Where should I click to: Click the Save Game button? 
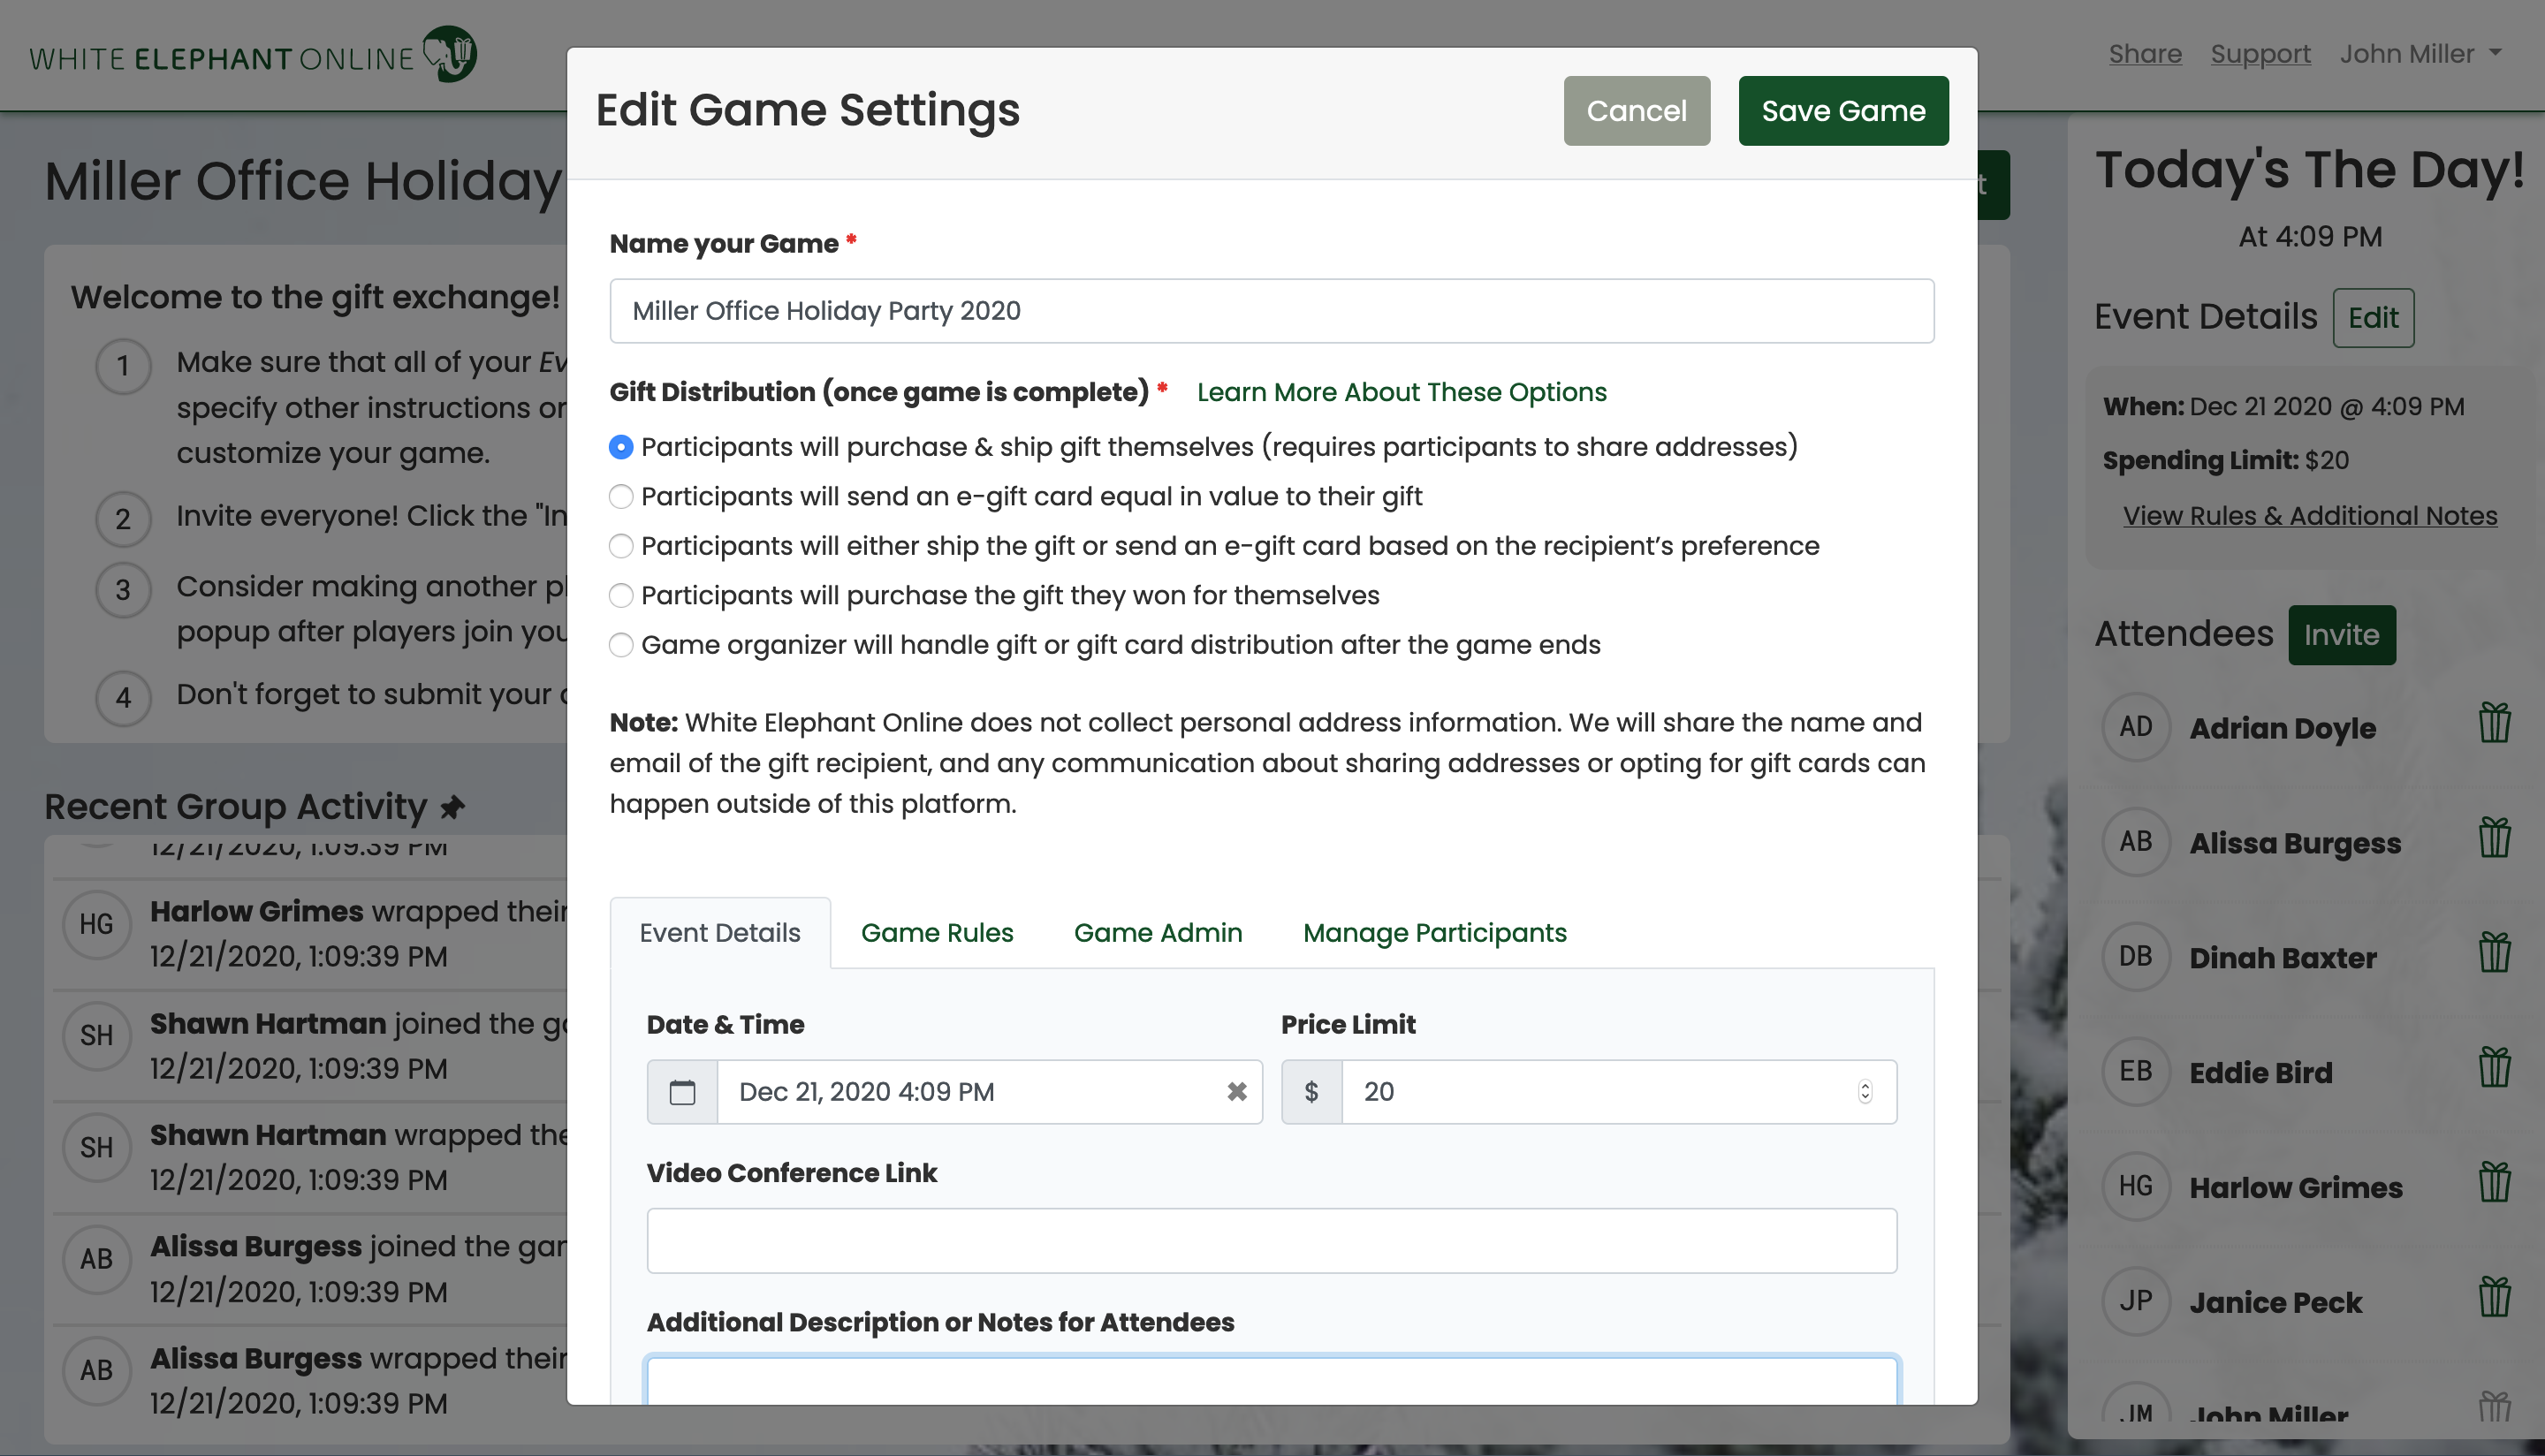click(x=1842, y=111)
